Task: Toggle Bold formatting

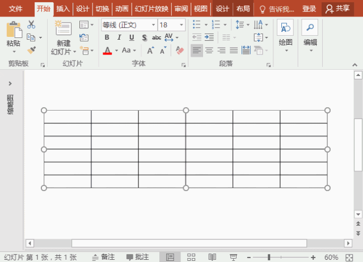Action: 107,37
